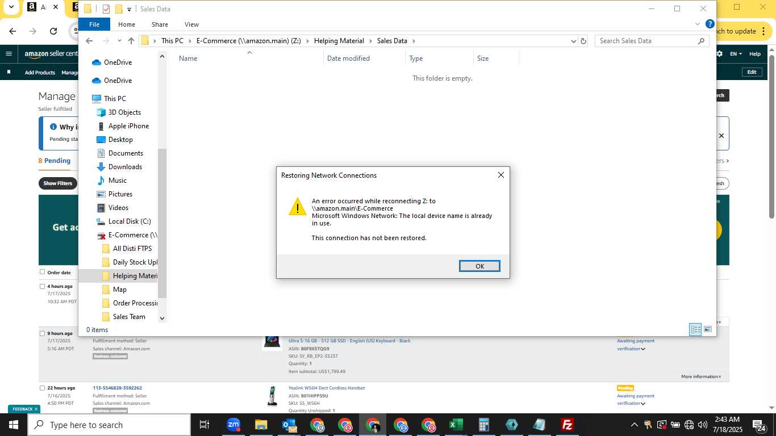The height and width of the screenshot is (436, 776).
Task: Select Music in navigation pane
Action: pos(117,181)
